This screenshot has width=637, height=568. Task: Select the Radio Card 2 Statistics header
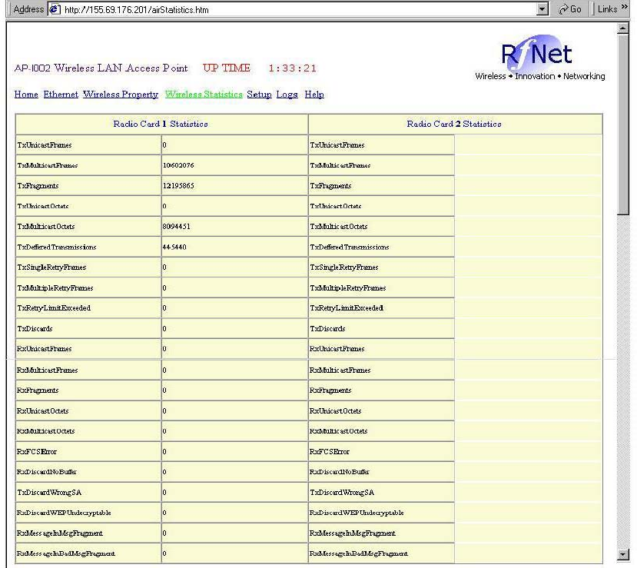point(454,124)
